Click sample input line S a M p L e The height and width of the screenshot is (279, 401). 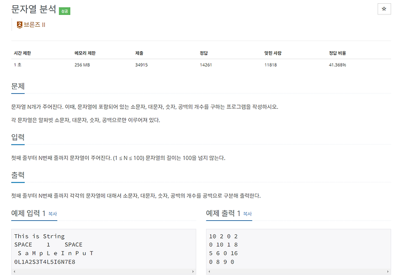pyautogui.click(x=56, y=253)
